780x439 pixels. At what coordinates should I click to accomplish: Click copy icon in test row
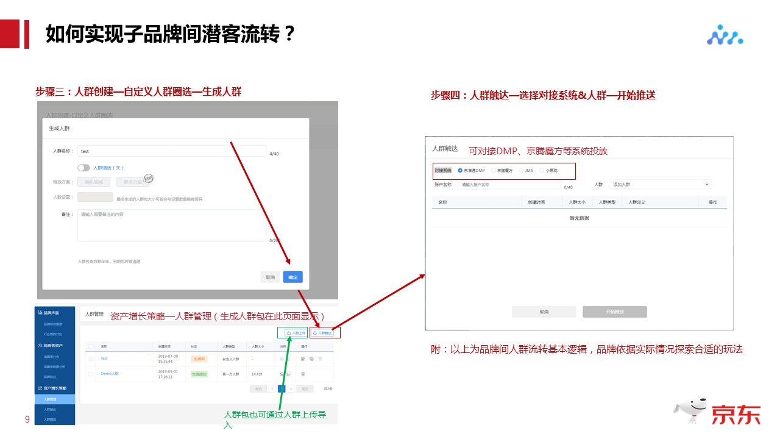311,359
